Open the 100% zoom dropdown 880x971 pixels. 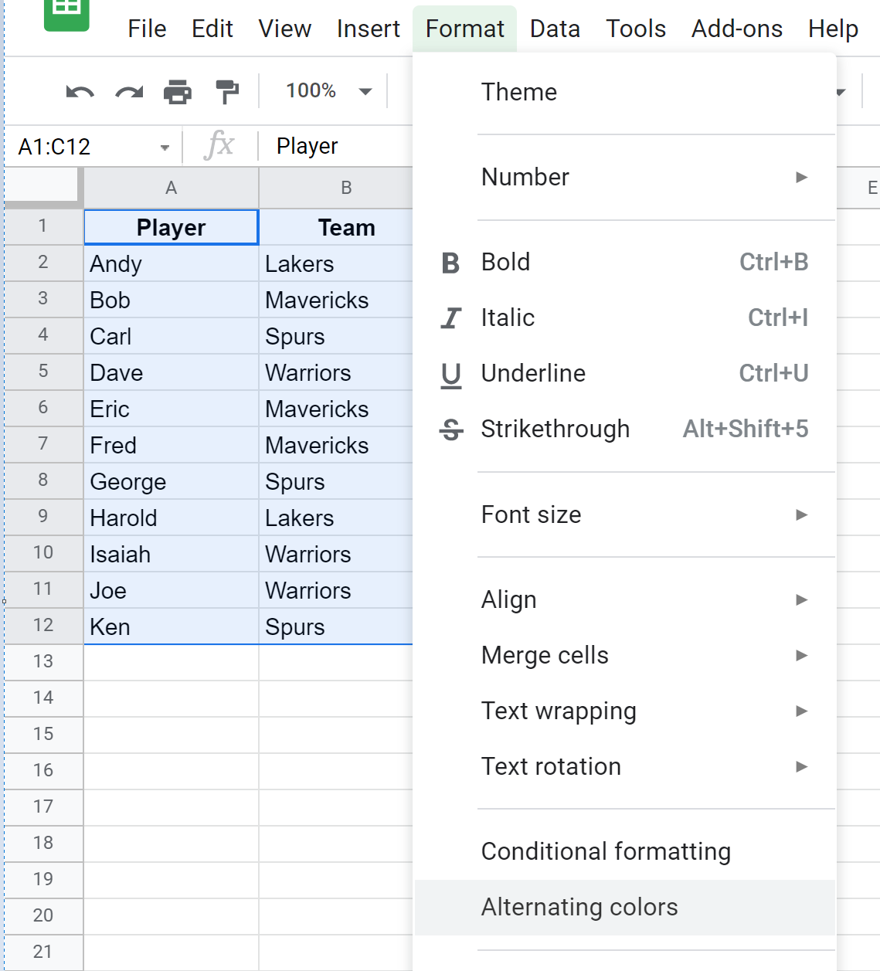coord(328,91)
